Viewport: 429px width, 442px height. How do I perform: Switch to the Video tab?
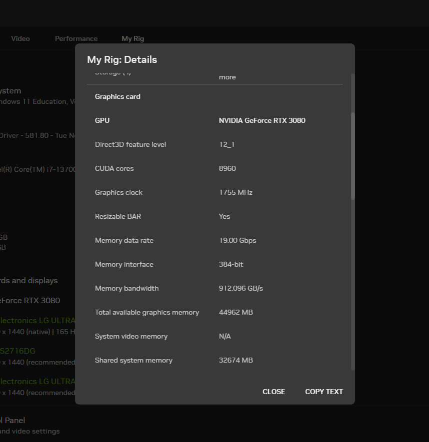point(20,38)
